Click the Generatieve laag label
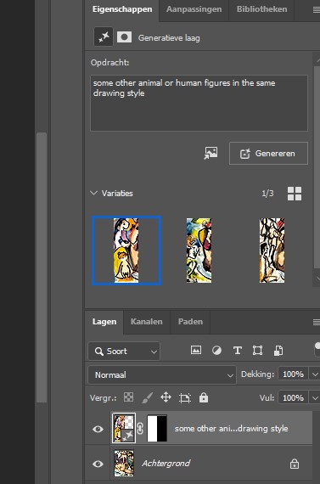This screenshot has height=484, width=320. pos(169,38)
